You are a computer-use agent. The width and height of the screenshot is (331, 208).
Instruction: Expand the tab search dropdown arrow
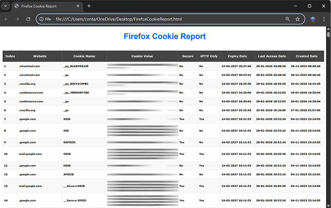[x=6, y=6]
